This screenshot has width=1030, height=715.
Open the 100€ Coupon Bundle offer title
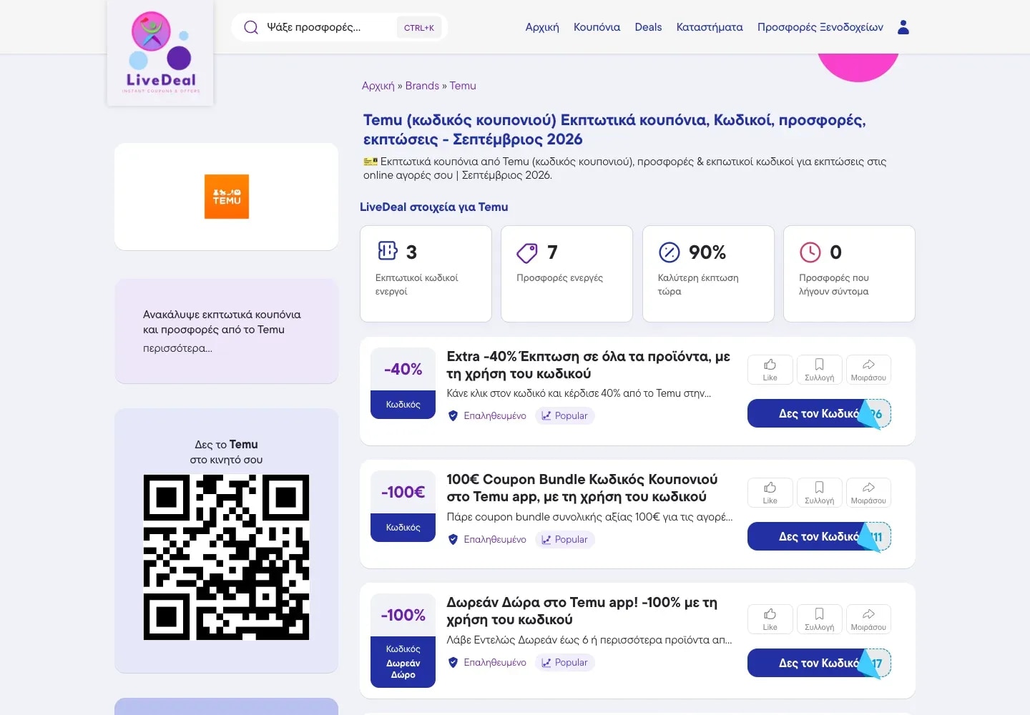[x=582, y=488]
